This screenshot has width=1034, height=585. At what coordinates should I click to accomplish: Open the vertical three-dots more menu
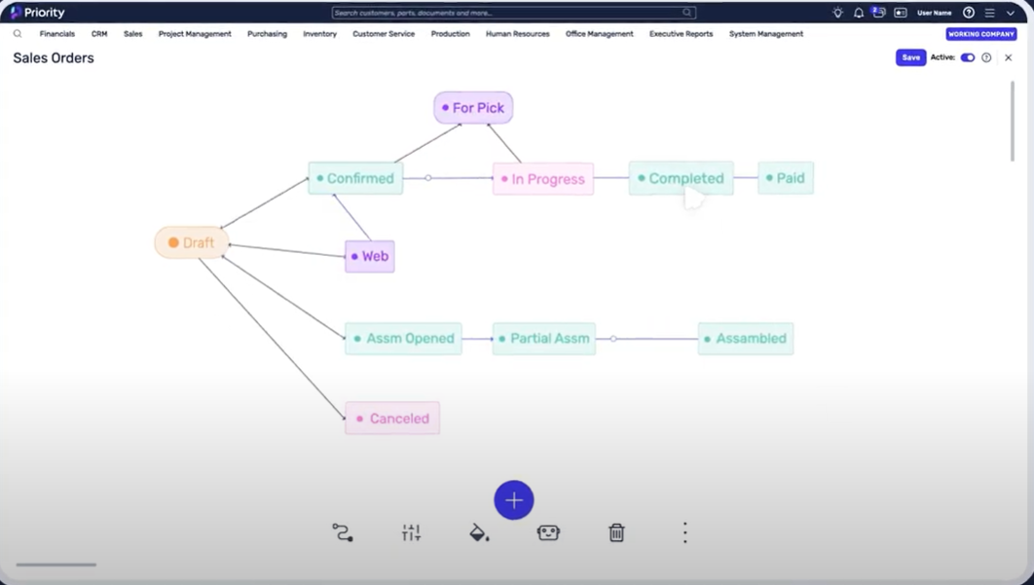[x=685, y=532]
